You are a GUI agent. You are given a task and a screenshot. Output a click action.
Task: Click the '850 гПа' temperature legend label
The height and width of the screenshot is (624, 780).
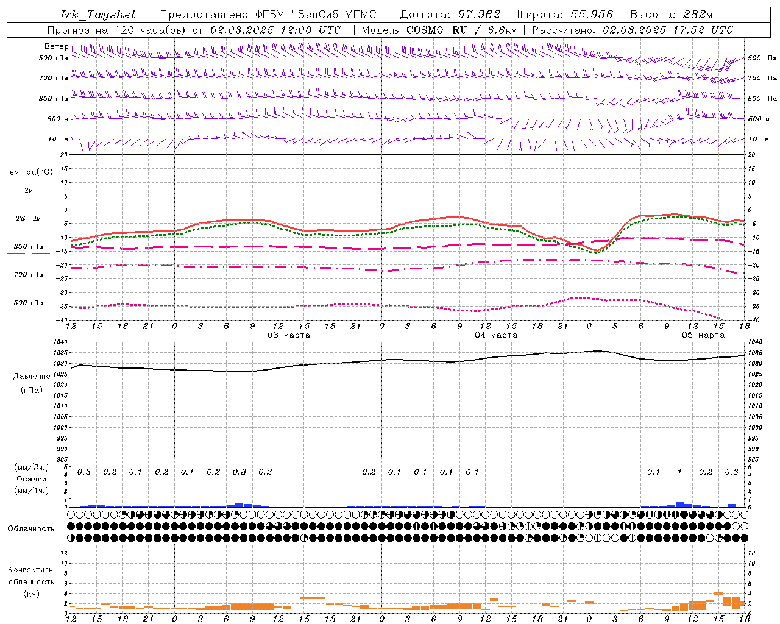(29, 247)
